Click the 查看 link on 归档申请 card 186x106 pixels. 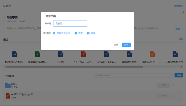pyautogui.click(x=178, y=29)
